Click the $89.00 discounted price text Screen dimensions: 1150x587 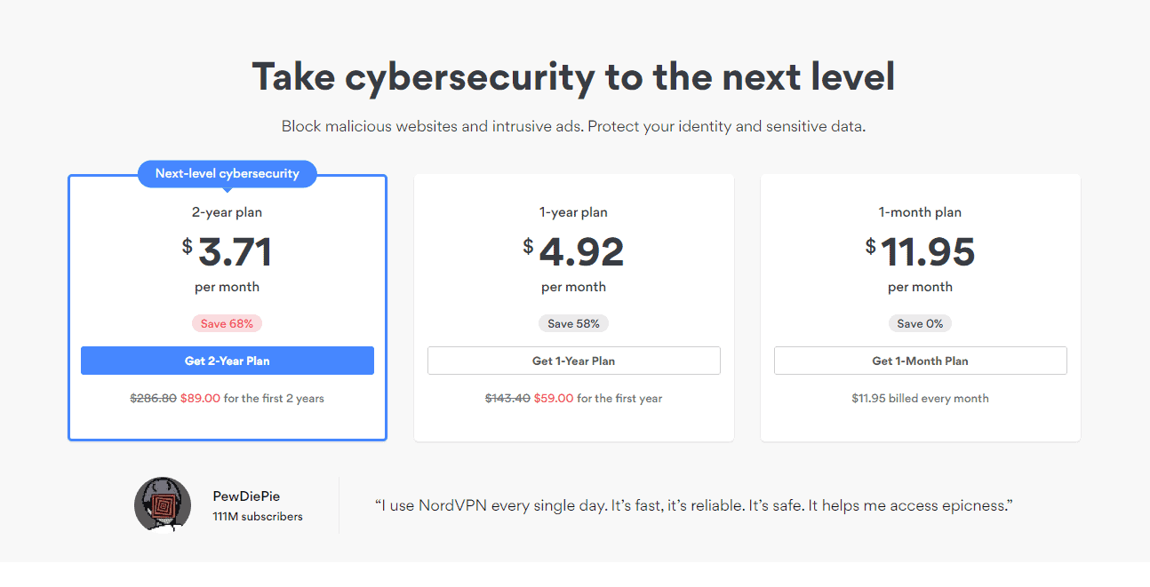click(200, 399)
